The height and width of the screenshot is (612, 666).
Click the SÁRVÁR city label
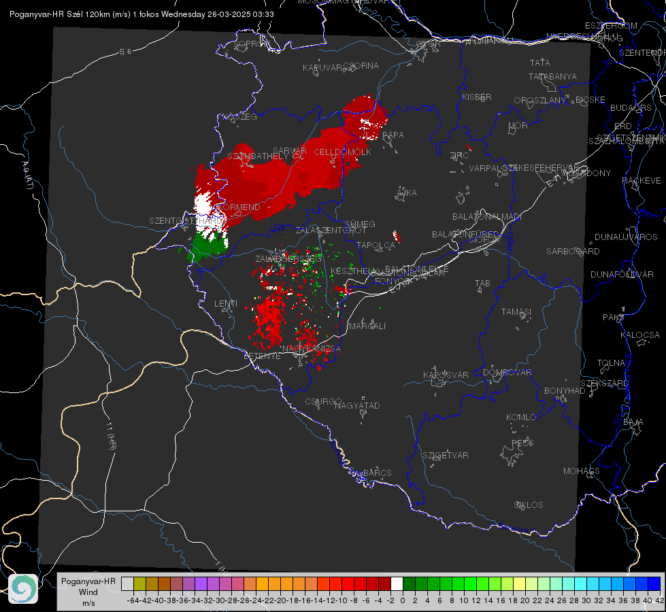tap(290, 151)
